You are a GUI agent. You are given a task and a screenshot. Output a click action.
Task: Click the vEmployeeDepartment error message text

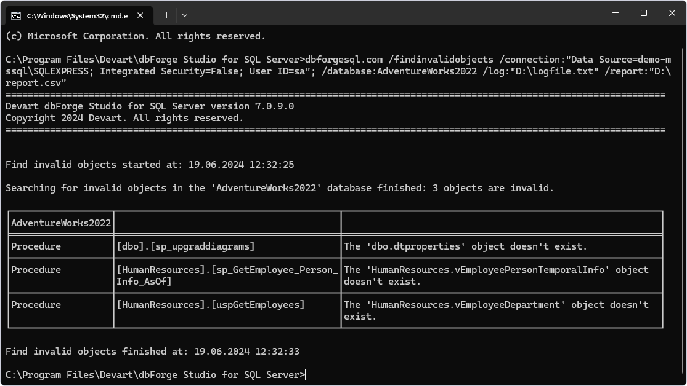point(496,310)
